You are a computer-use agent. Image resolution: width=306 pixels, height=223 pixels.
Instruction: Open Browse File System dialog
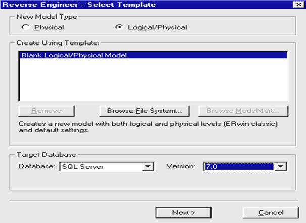coord(144,111)
